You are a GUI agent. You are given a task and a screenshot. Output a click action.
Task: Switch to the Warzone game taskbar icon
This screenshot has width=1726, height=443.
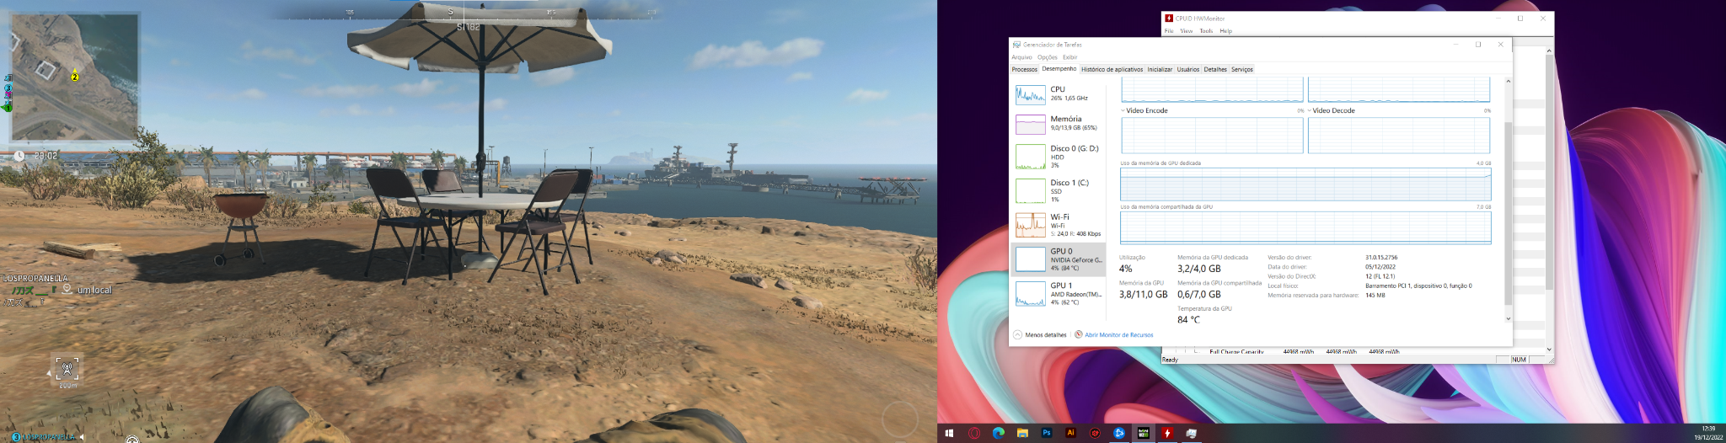point(1143,433)
